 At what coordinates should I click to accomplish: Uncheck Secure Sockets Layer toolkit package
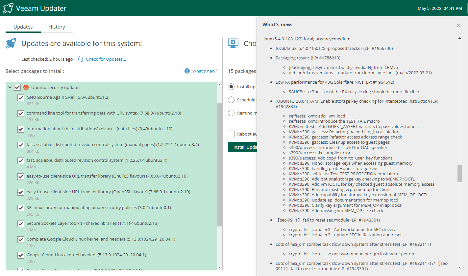coord(21,224)
